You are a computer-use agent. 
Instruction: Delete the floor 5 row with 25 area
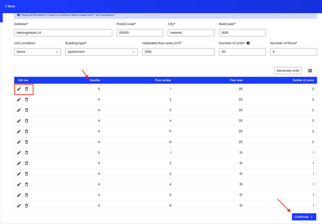point(27,132)
